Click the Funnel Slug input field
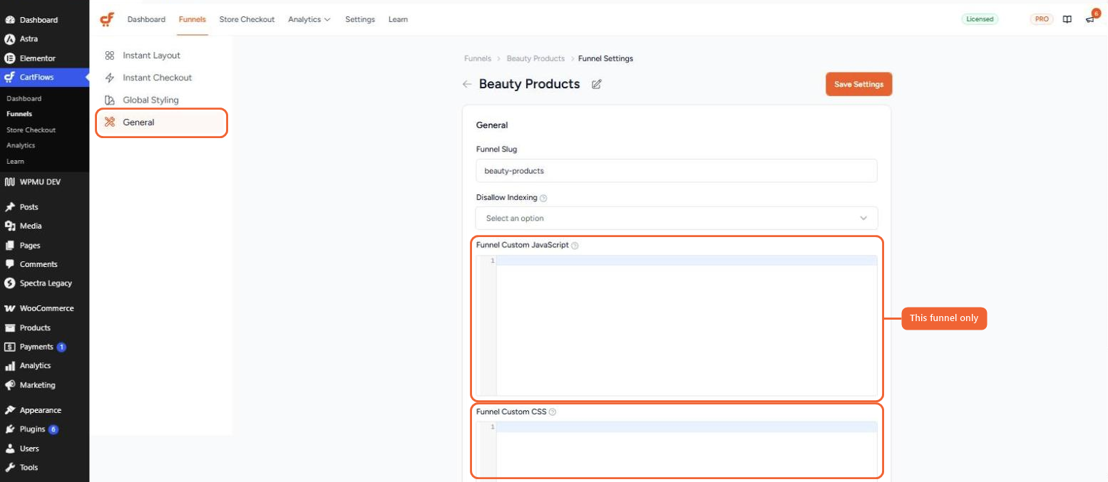 tap(677, 171)
